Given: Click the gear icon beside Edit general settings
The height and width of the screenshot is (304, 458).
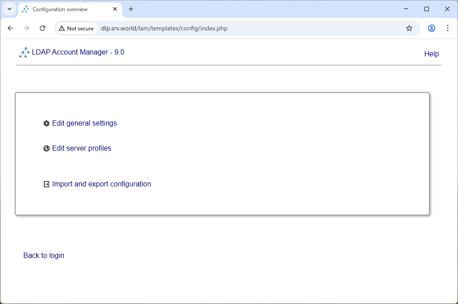Looking at the screenshot, I should pos(47,123).
